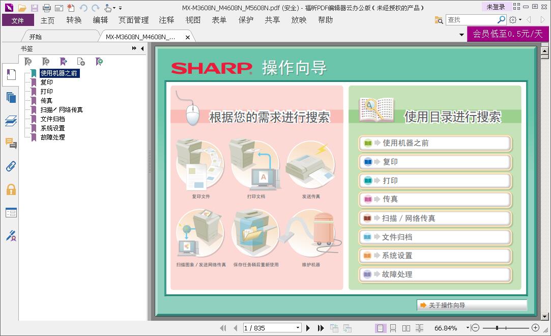Select the 故障处理 bookmark
Viewport: 551px width, 336px height.
(x=53, y=137)
